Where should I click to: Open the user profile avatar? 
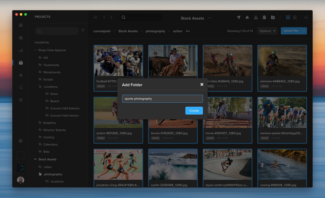[x=21, y=180]
